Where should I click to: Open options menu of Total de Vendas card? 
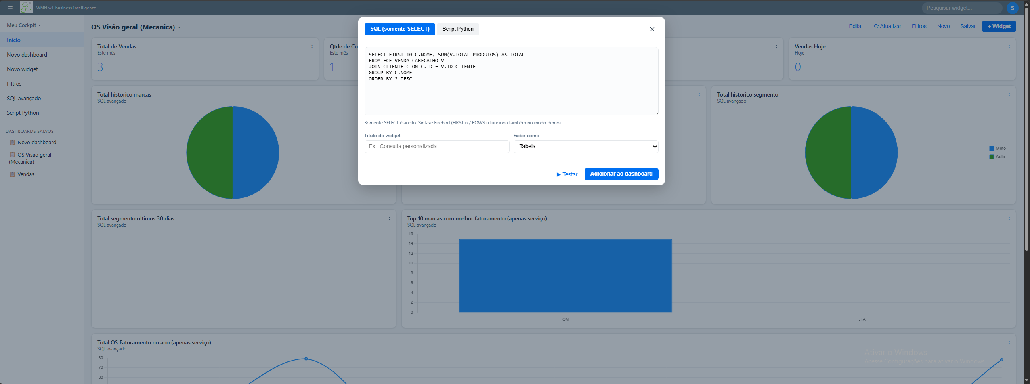(x=312, y=46)
